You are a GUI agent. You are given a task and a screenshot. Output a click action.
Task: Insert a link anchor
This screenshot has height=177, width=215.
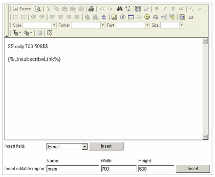tap(104, 17)
